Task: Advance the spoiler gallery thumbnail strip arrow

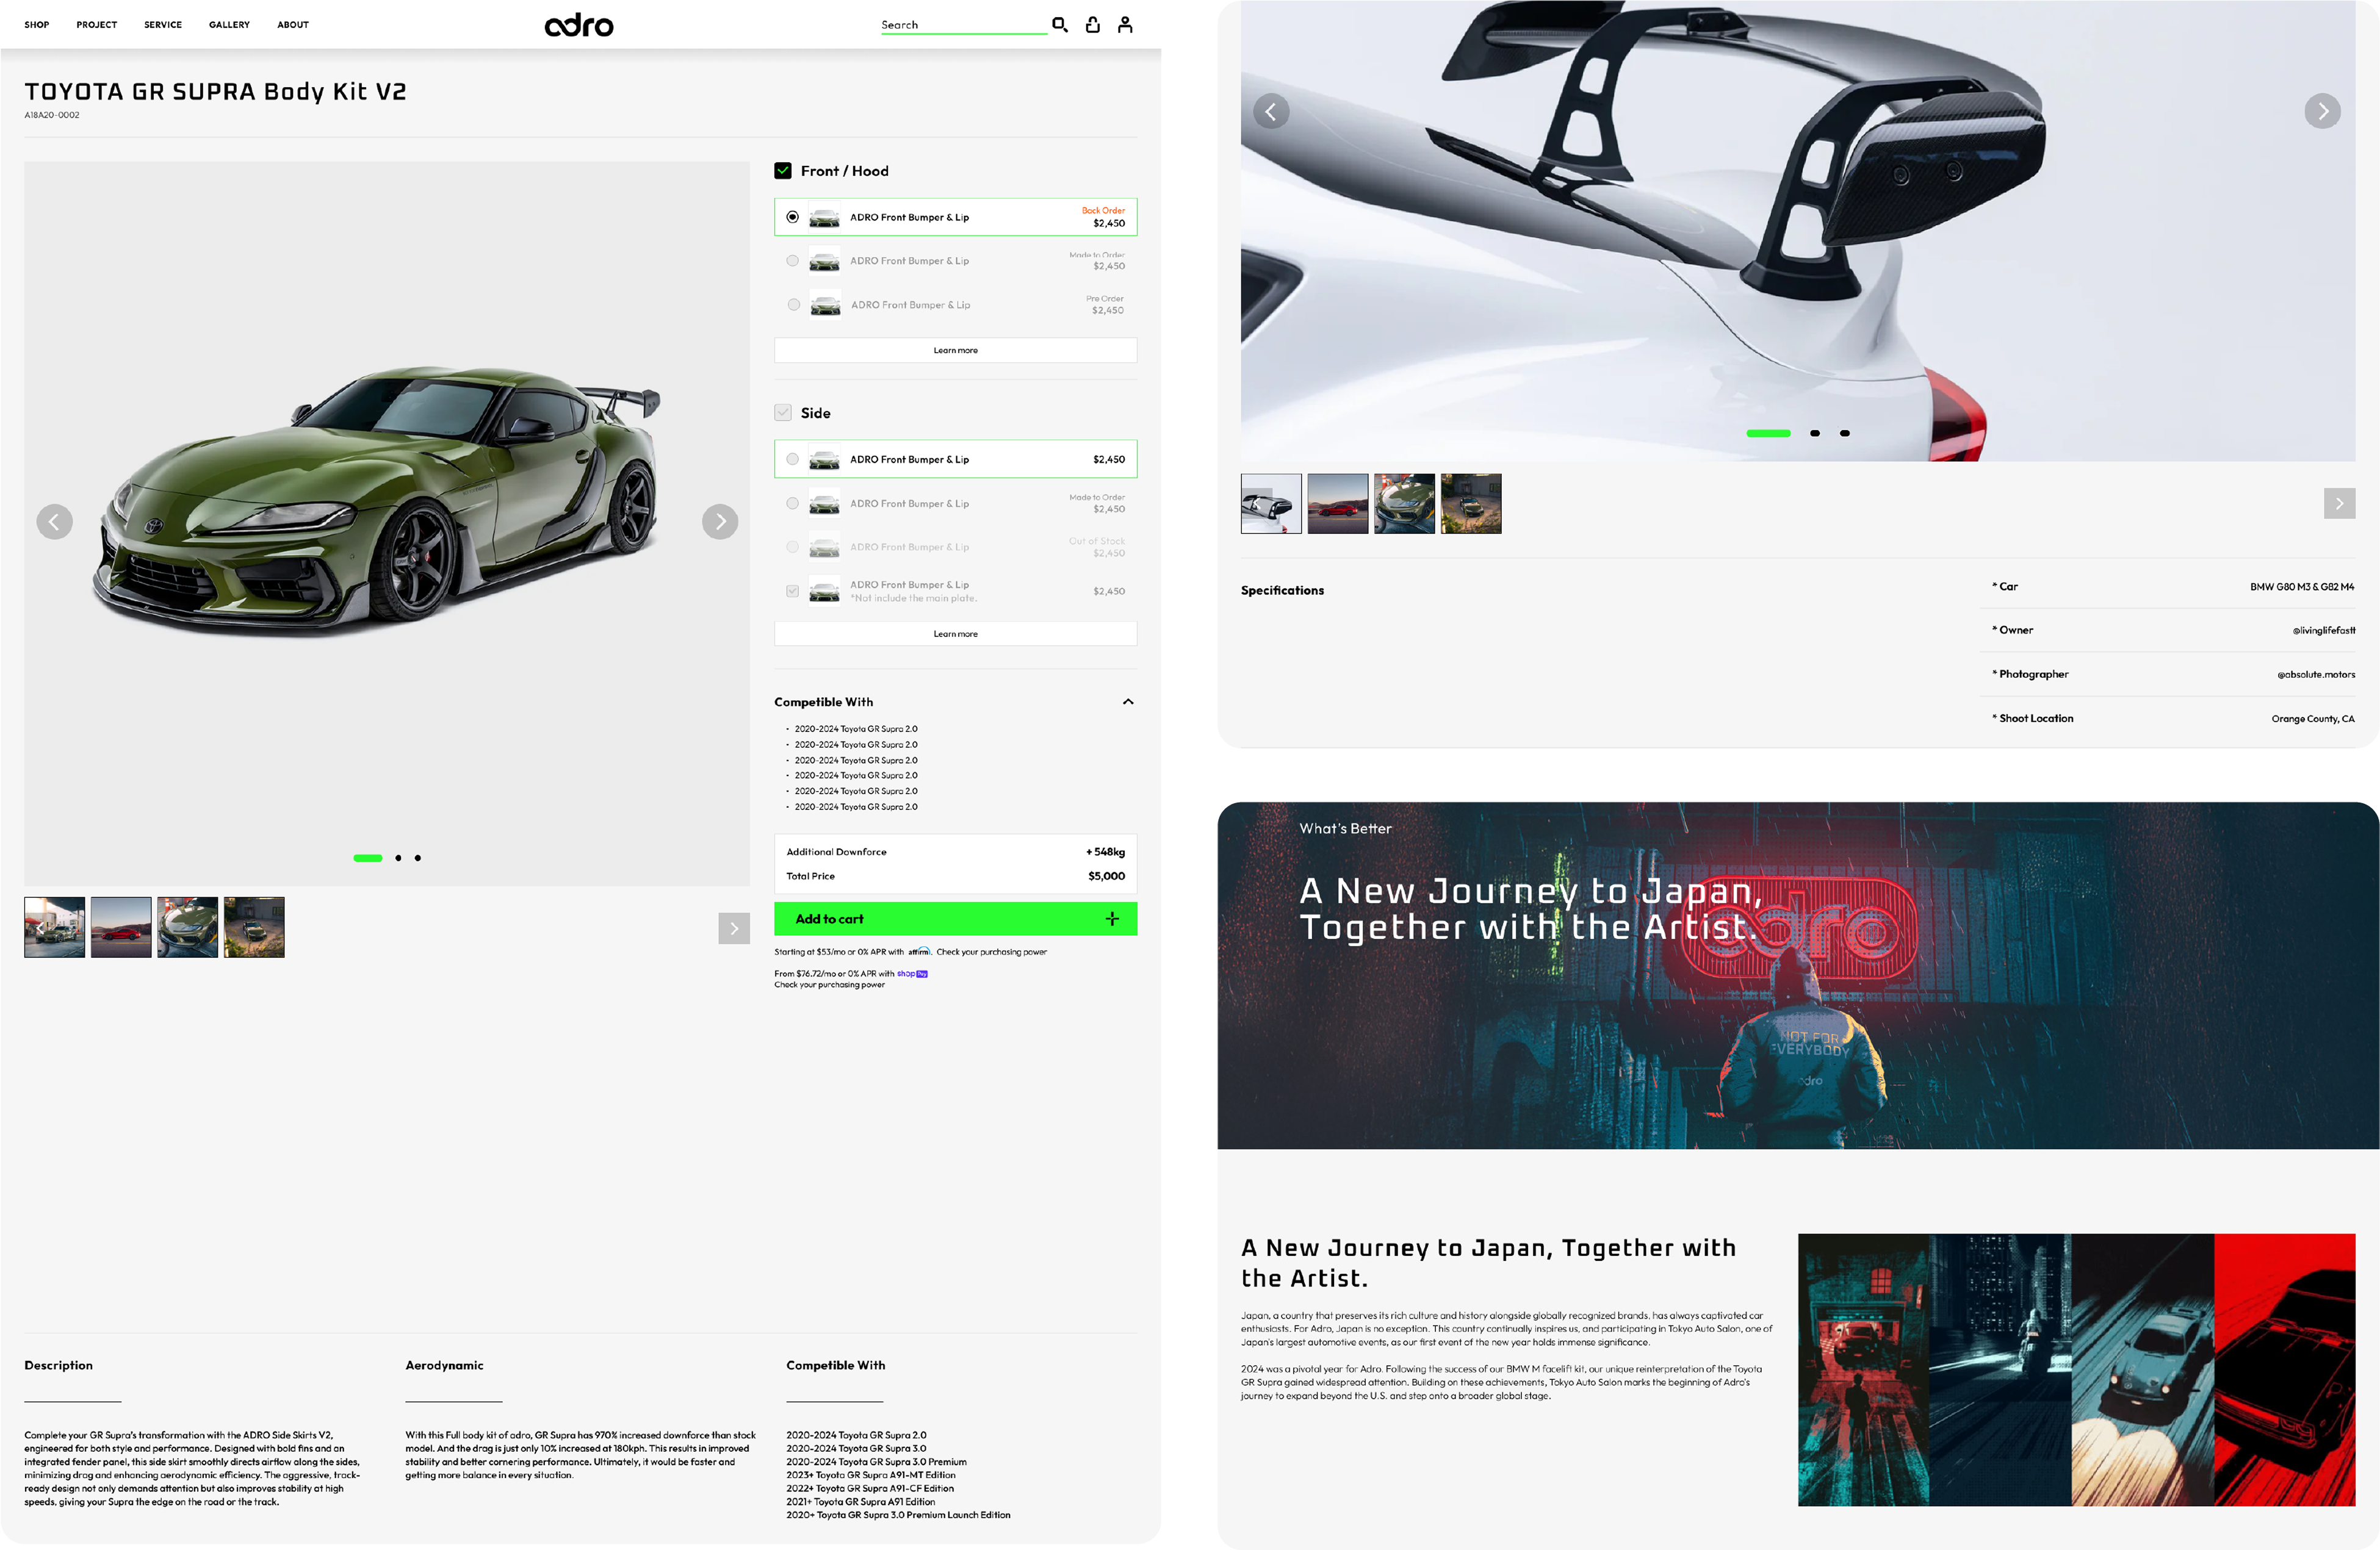Action: pos(2339,504)
